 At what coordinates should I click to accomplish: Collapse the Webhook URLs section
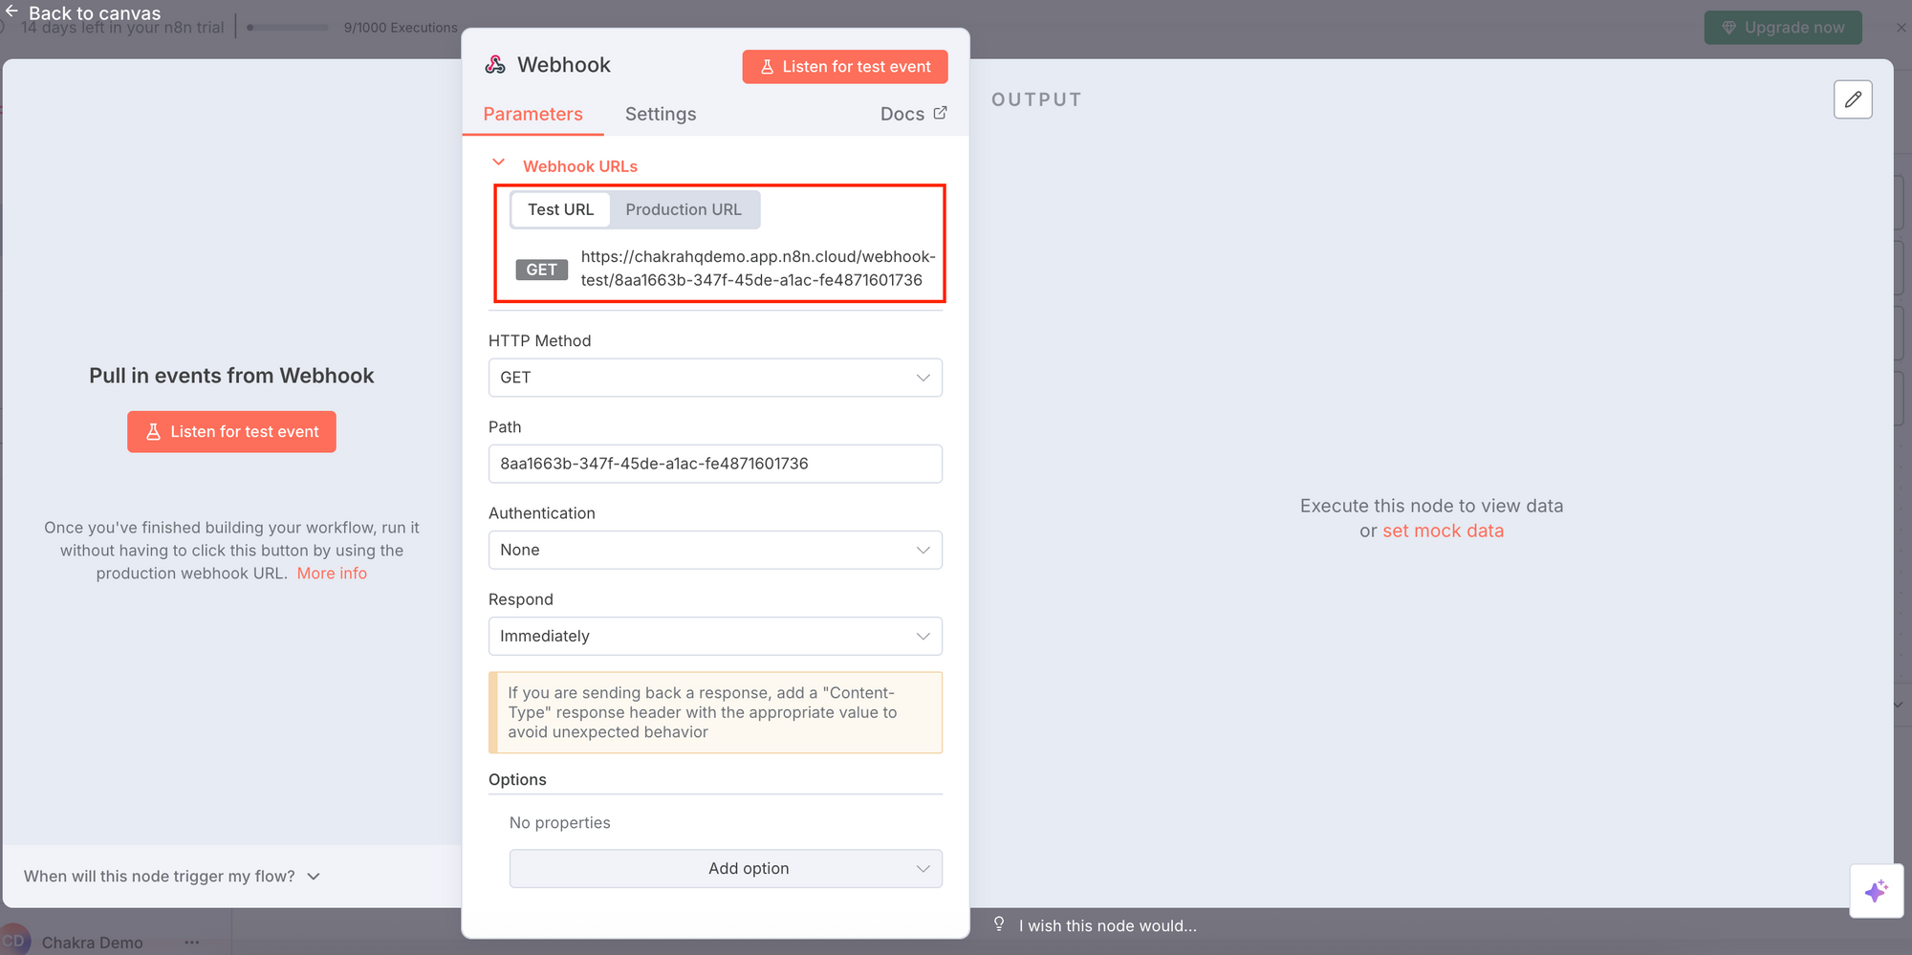pyautogui.click(x=498, y=163)
